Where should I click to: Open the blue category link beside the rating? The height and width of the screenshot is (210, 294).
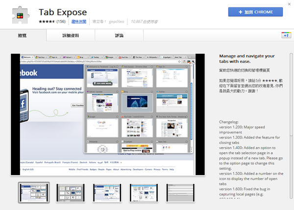(79, 22)
